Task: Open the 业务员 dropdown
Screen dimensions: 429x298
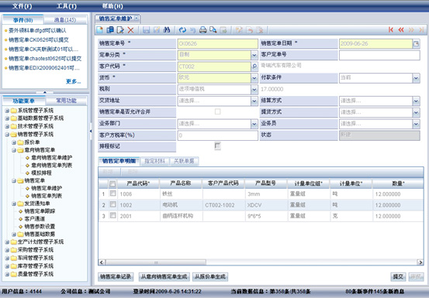Action: coord(416,124)
